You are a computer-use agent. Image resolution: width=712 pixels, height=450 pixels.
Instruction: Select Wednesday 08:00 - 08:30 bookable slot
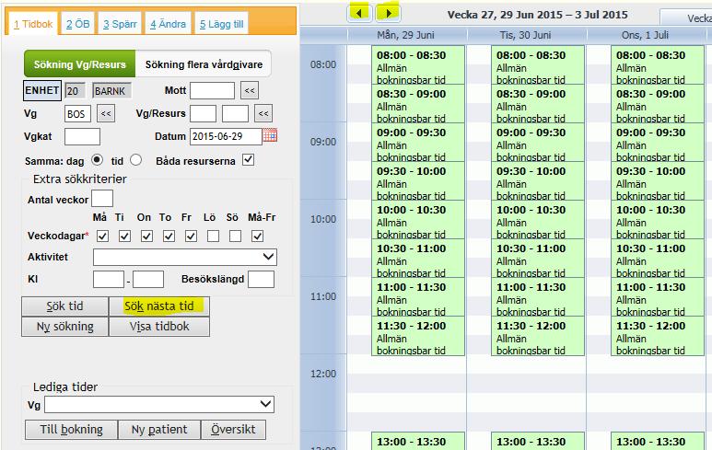tap(658, 64)
